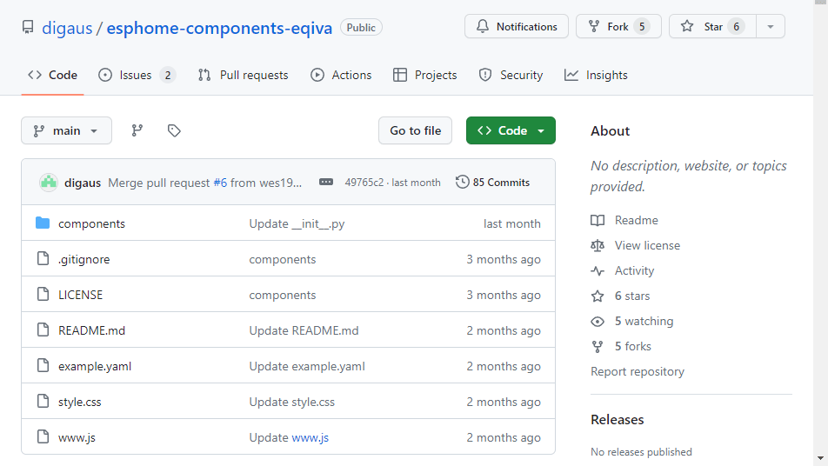Jump to Readme from About sidebar
Screen dimensions: 828x466
pyautogui.click(x=637, y=220)
